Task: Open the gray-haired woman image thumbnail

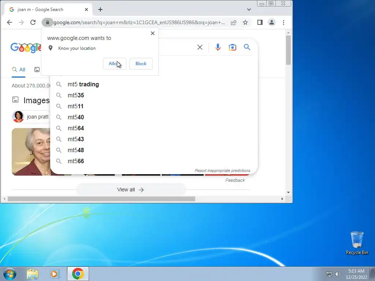Action: (31, 152)
